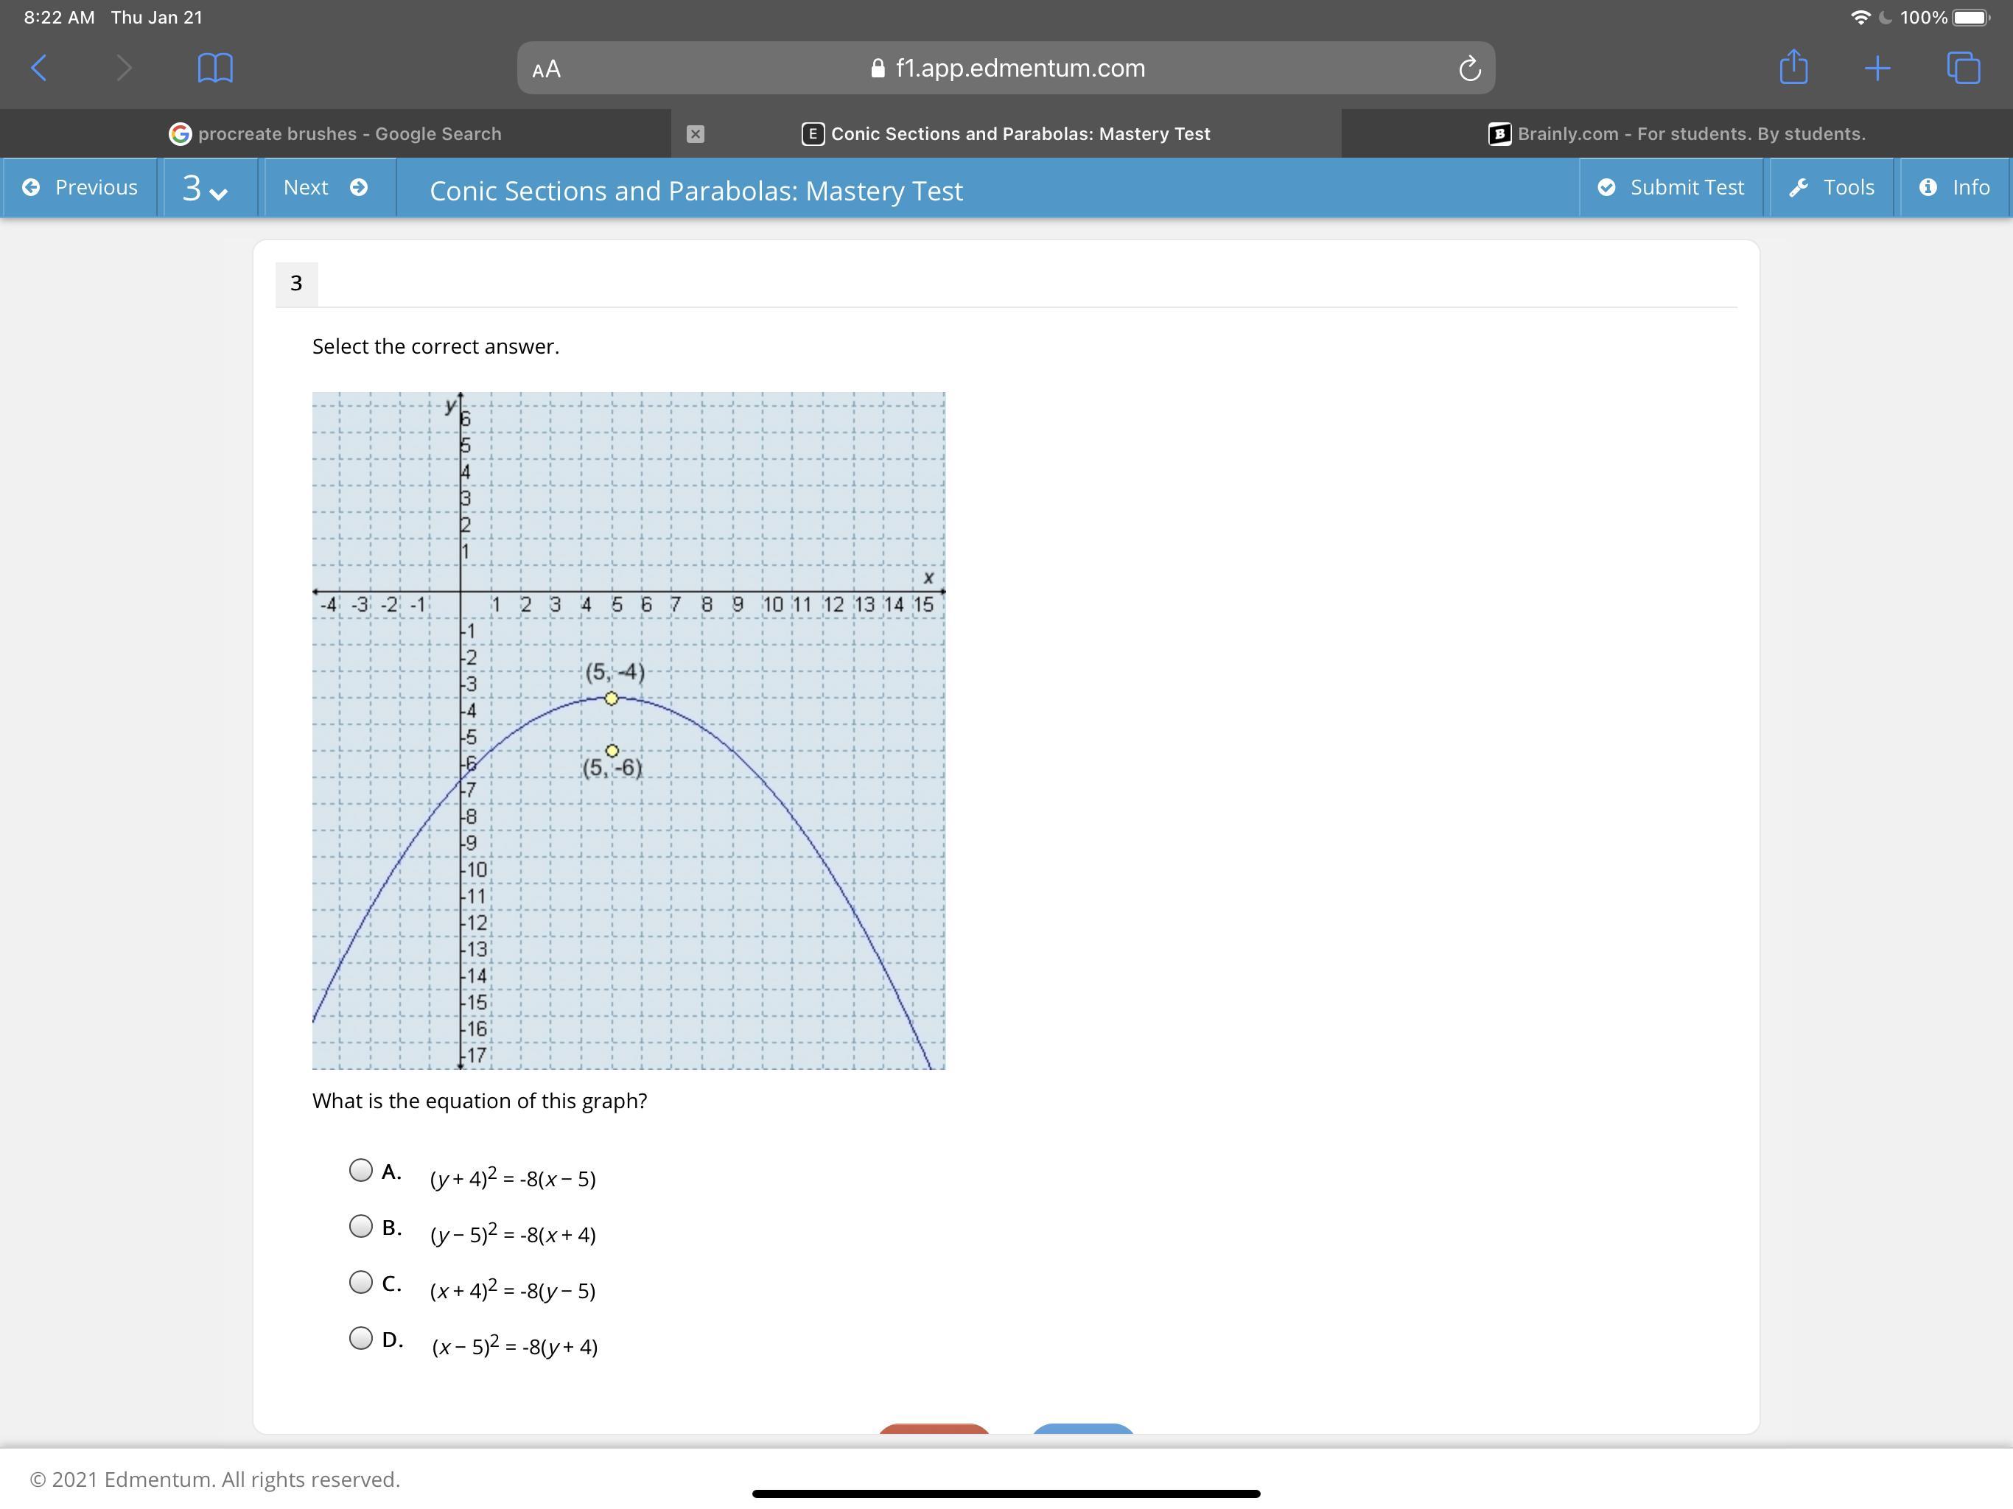Go to Next question
The image size is (2013, 1509).
click(325, 187)
